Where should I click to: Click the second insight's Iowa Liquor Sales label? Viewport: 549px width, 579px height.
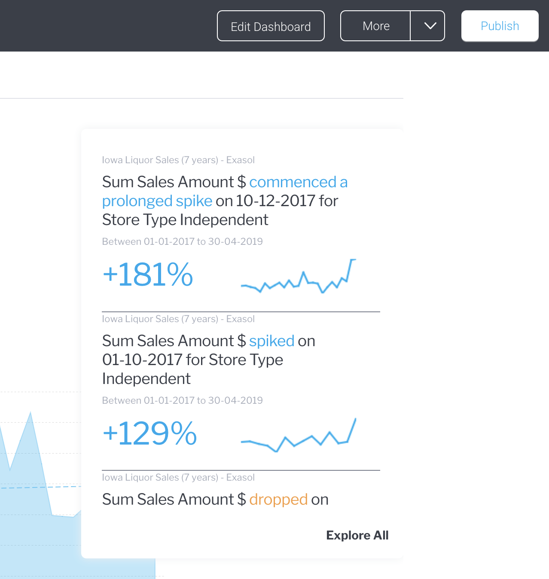point(178,319)
